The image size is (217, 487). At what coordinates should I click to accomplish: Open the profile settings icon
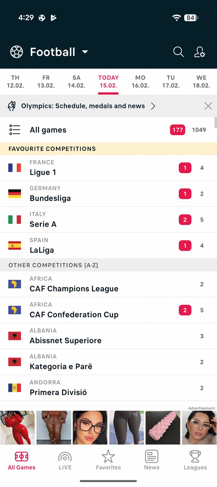199,52
